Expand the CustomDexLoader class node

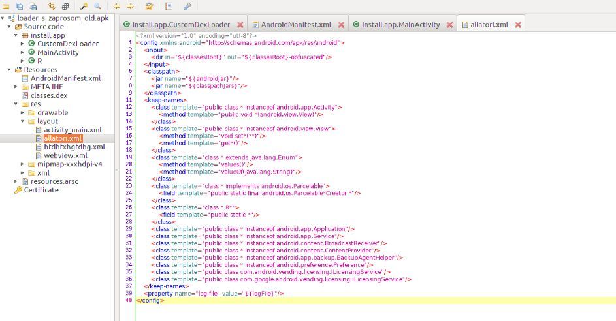(x=23, y=44)
